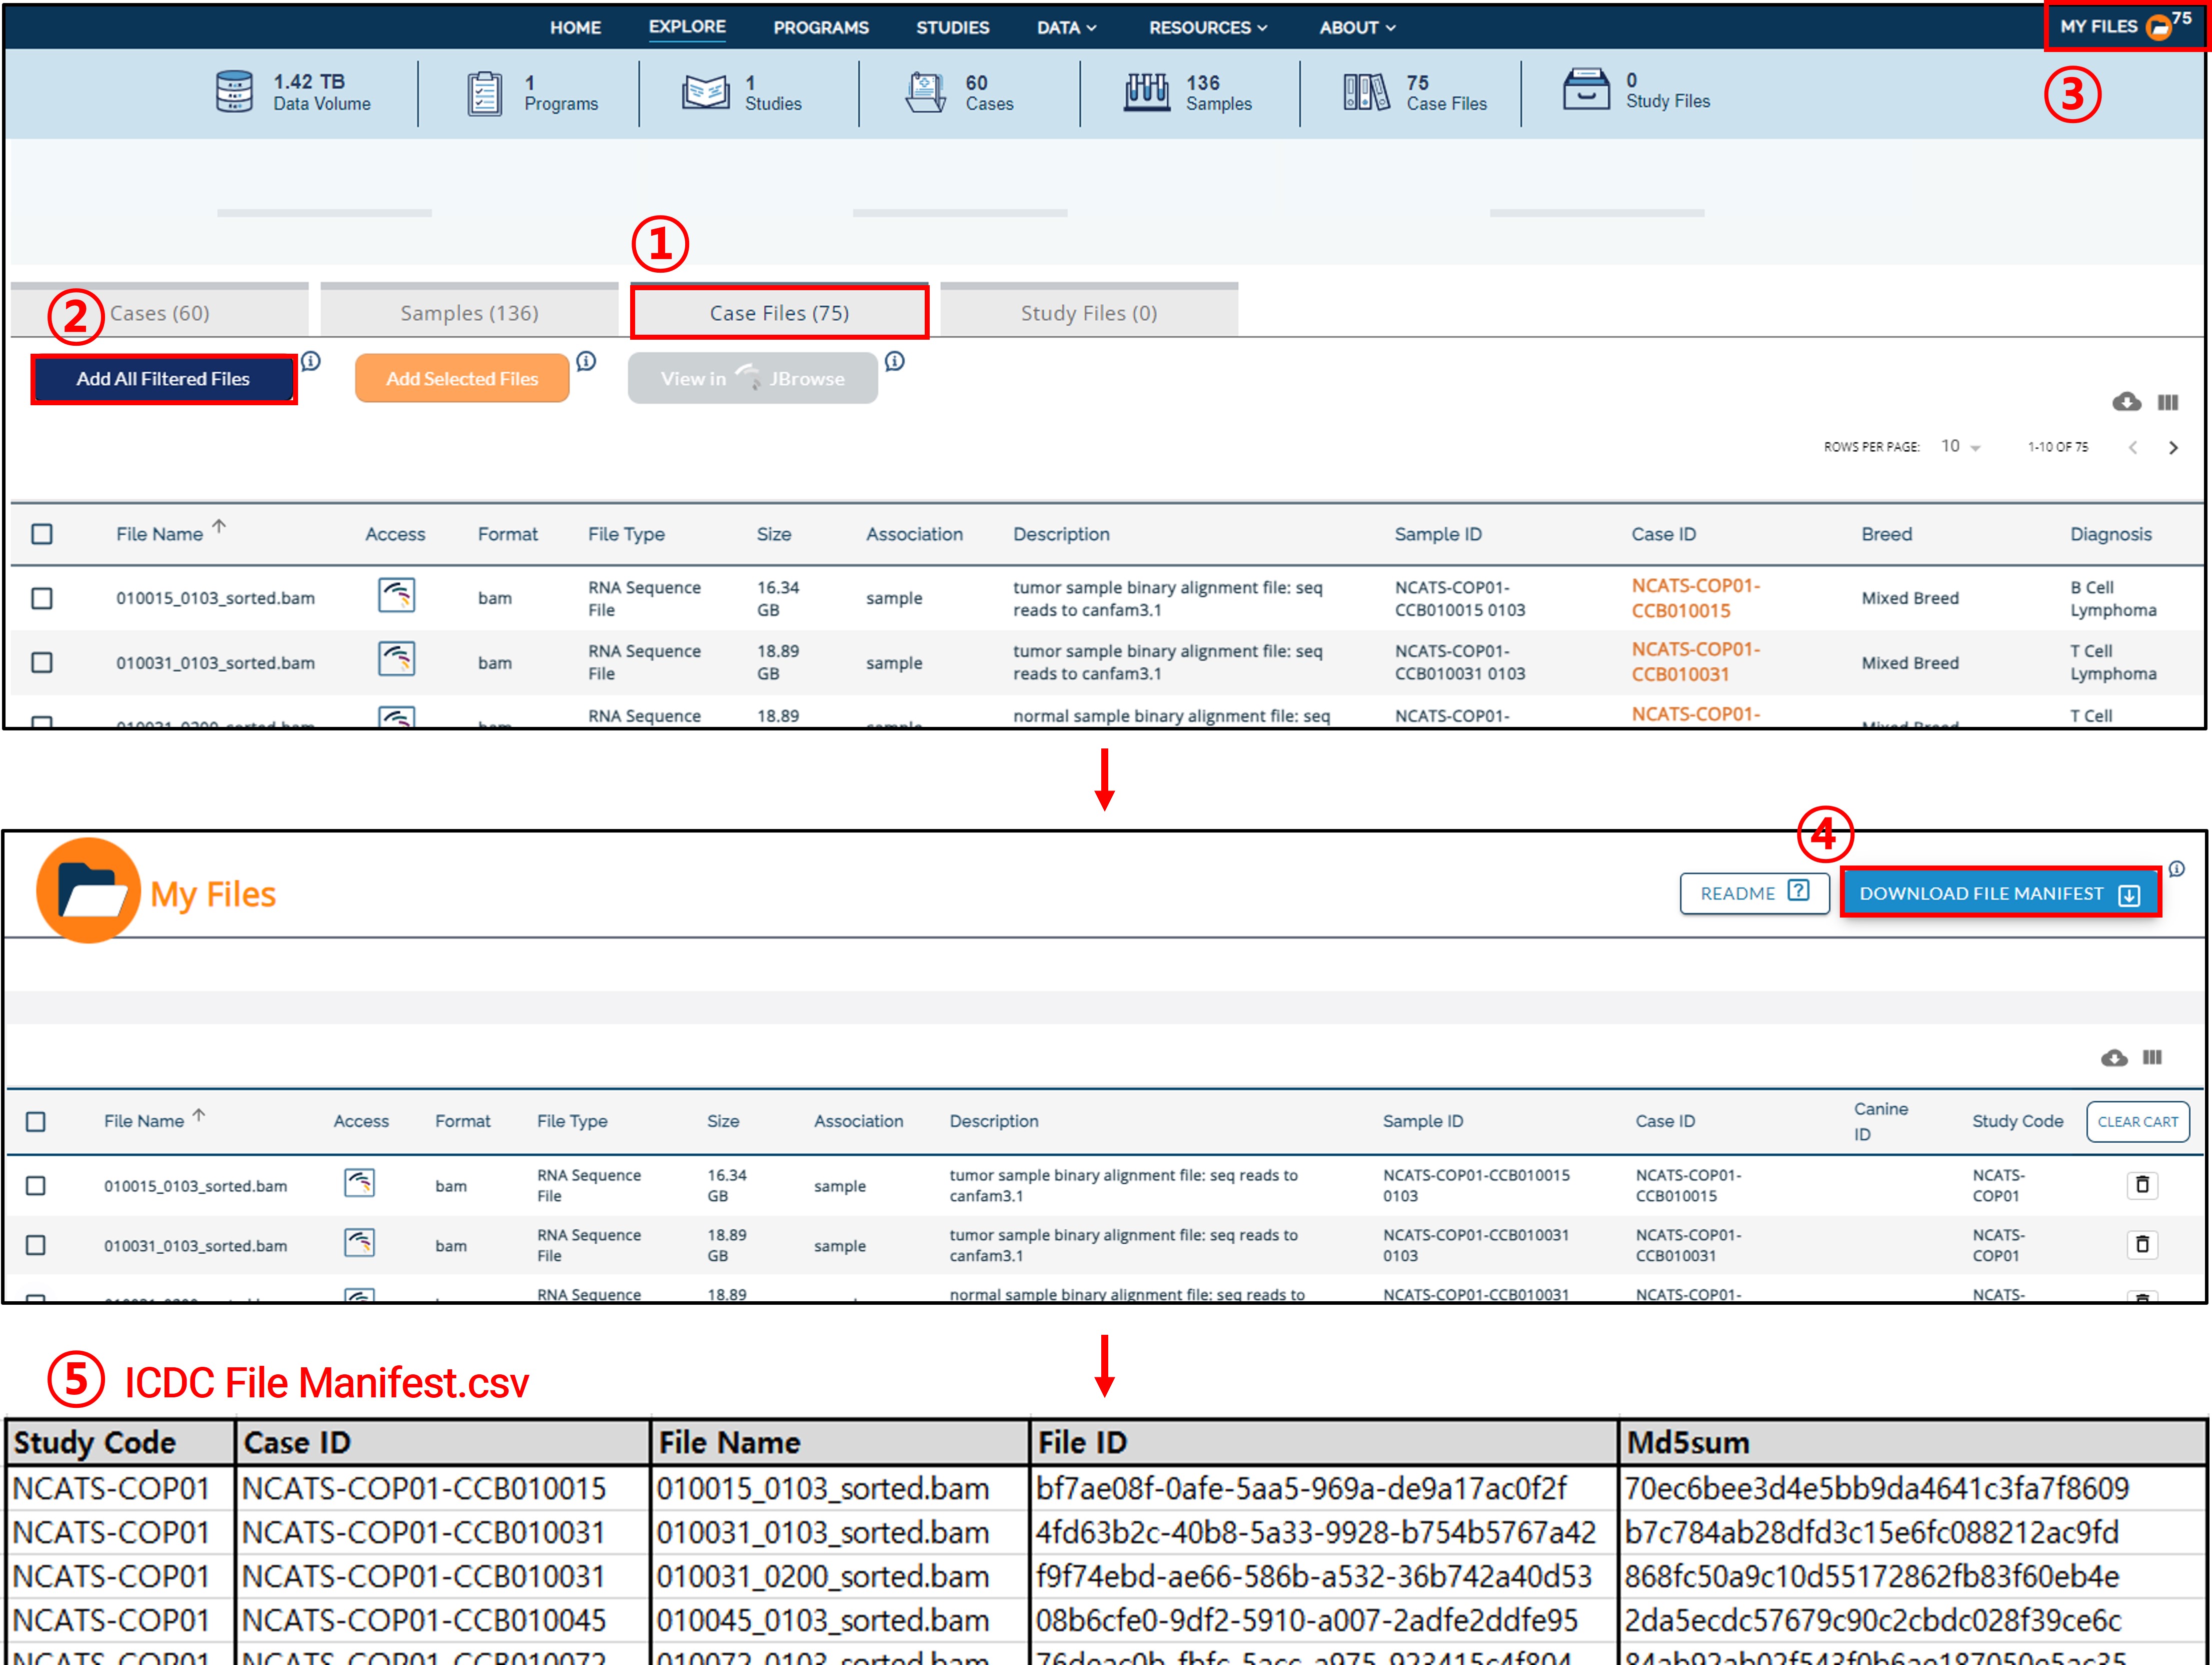Click the Data Volume database icon

(234, 91)
